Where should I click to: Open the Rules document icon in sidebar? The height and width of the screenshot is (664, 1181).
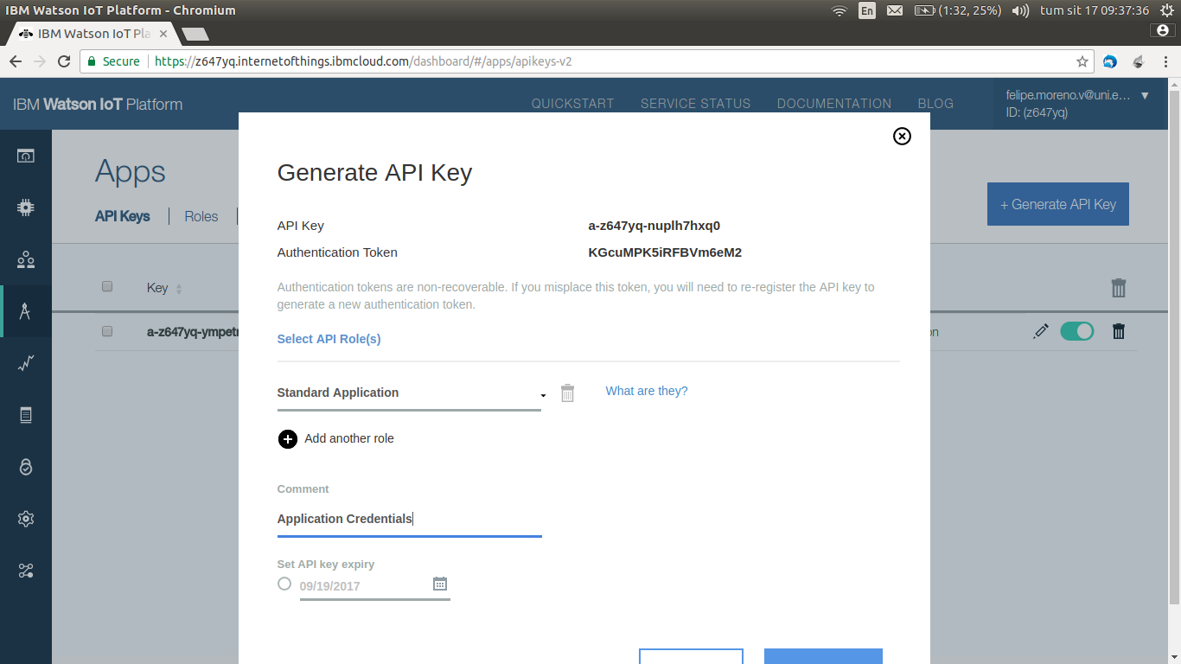click(x=26, y=415)
